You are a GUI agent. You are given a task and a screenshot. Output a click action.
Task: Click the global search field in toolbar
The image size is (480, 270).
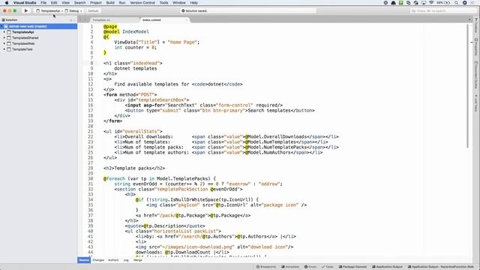443,10
